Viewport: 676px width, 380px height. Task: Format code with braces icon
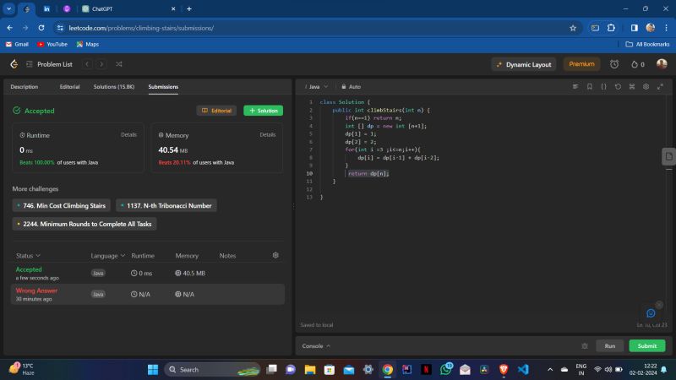coord(603,86)
